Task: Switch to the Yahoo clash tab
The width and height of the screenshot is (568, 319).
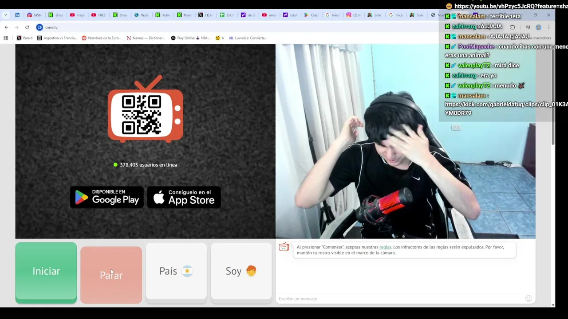Action: click(x=290, y=15)
